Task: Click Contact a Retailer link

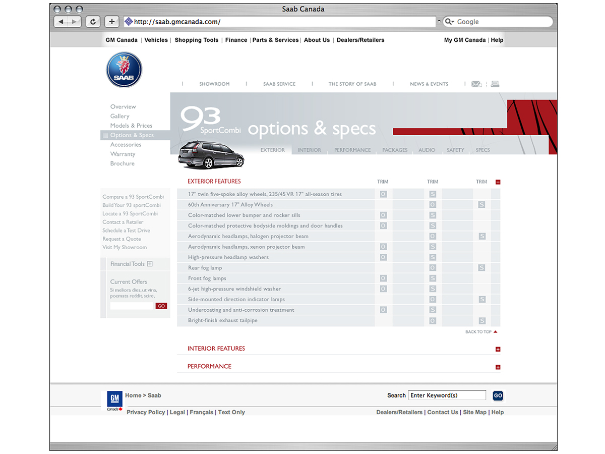Action: tap(123, 222)
